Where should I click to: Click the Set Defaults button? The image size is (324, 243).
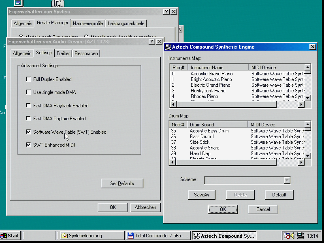[x=122, y=183]
